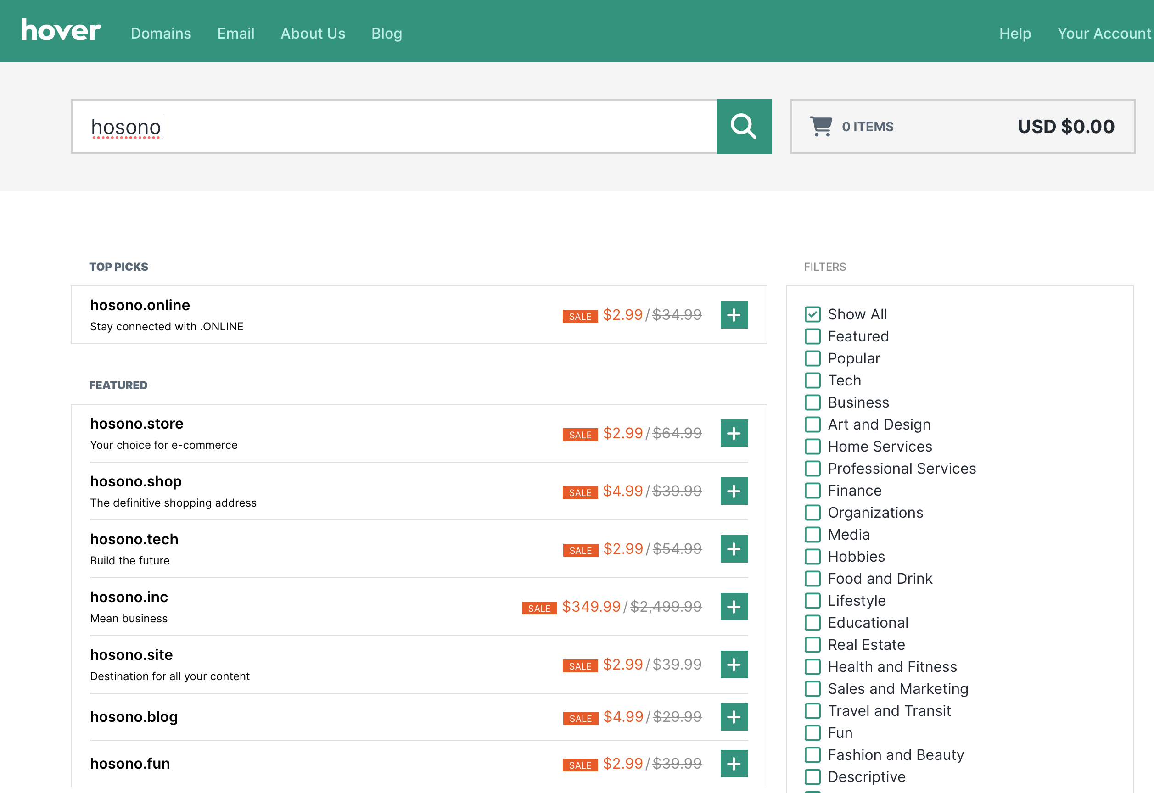Enable the Hobbies filter
Screen dimensions: 1154x793
coord(812,557)
